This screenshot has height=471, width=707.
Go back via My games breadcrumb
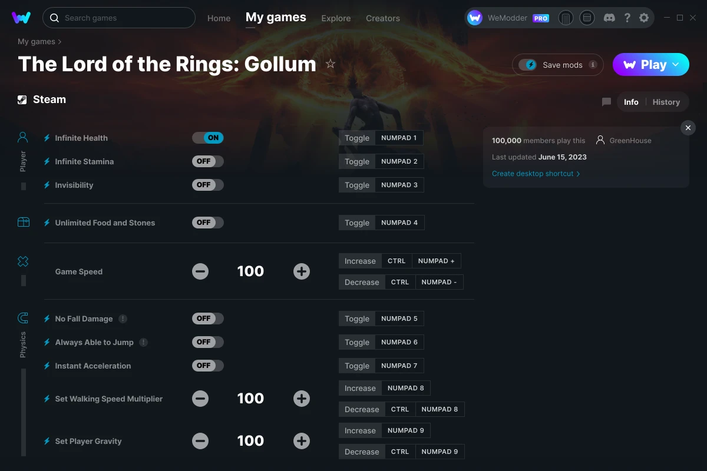pos(35,41)
